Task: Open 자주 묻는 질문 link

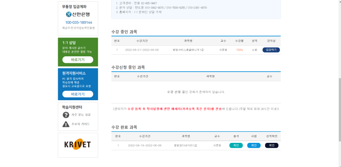Action: coord(81,115)
